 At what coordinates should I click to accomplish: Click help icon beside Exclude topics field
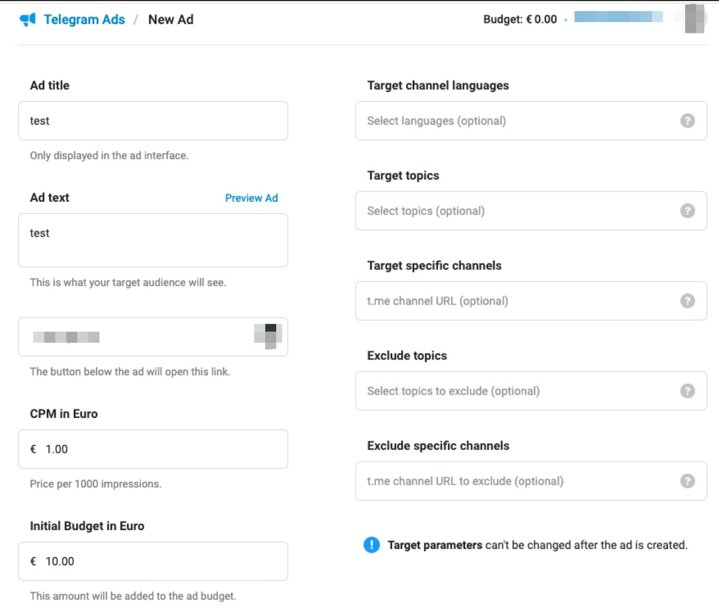pyautogui.click(x=687, y=391)
